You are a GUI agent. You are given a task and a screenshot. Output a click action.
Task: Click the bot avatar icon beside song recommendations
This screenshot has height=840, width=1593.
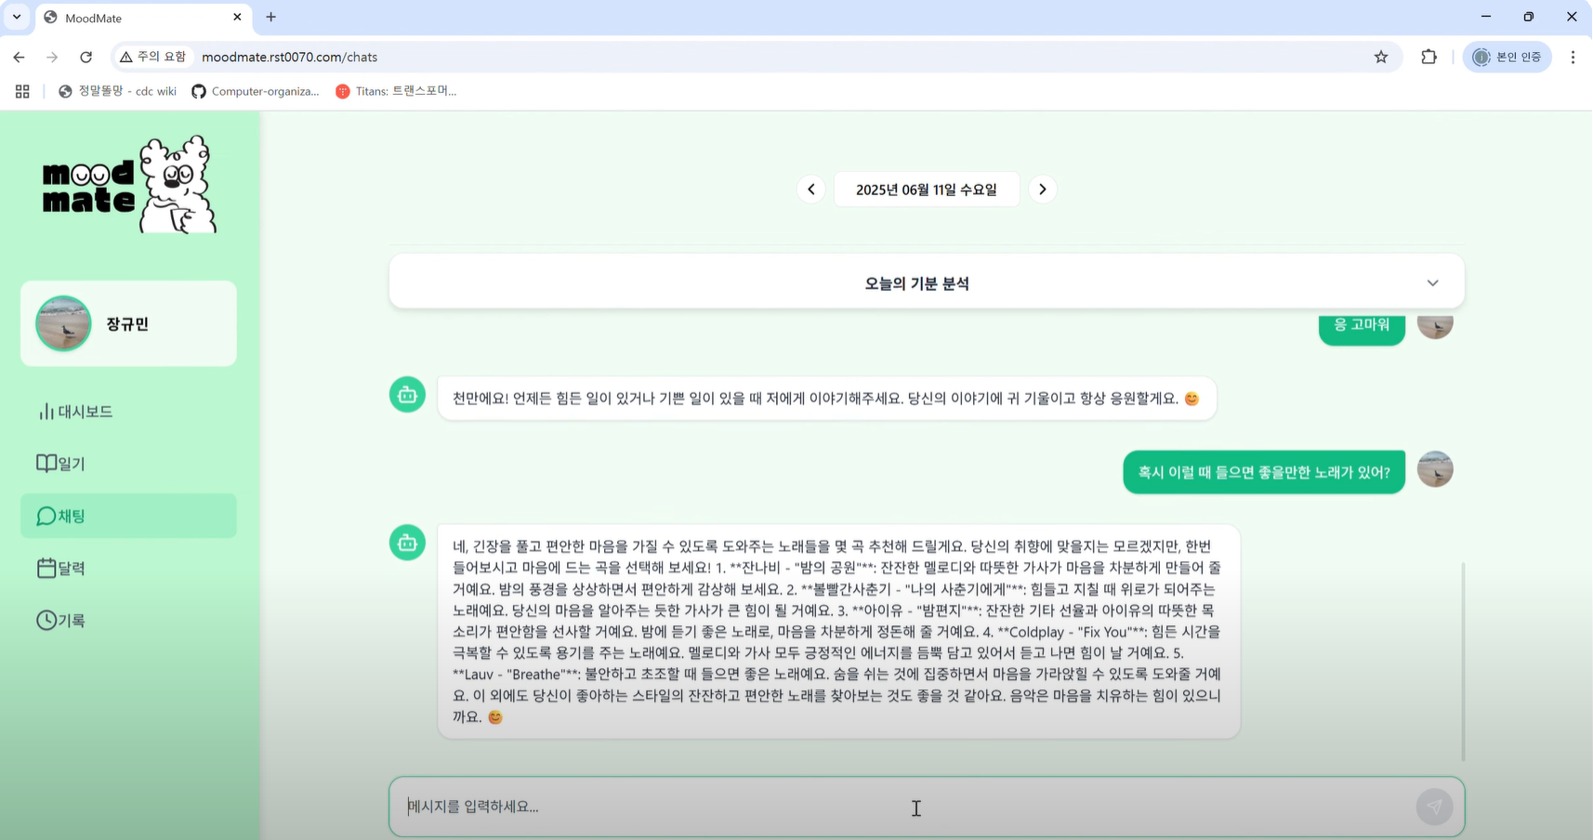point(407,544)
